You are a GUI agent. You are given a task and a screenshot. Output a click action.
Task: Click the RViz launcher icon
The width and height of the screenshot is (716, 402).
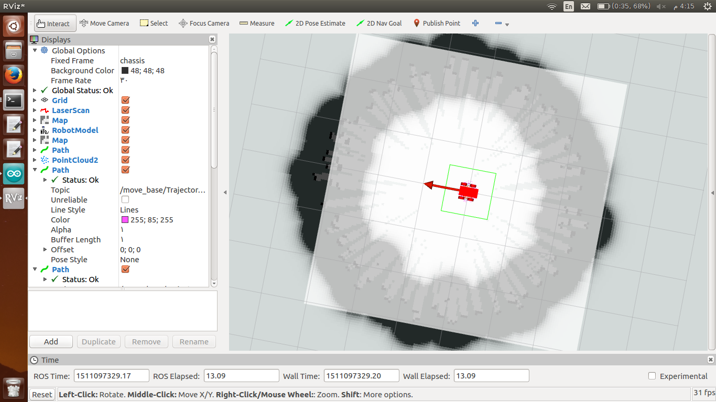point(14,198)
